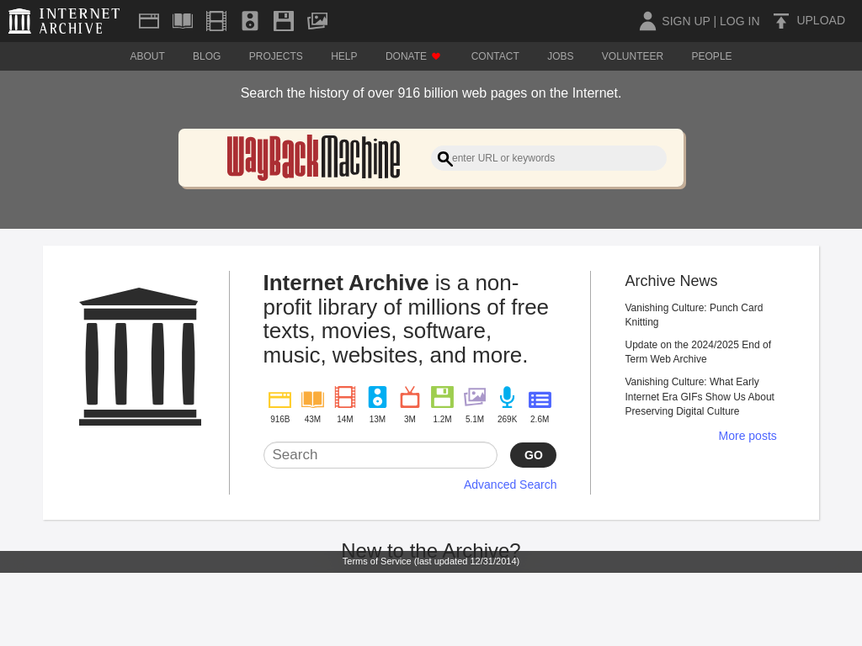Open the Texts book icon in top navigation
The height and width of the screenshot is (646, 862).
click(183, 21)
